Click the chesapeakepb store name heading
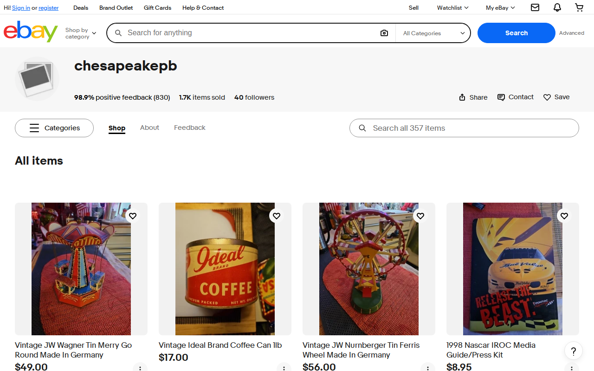Screen dimensions: 594x371 (126, 66)
